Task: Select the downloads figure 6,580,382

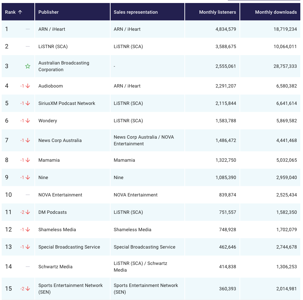Action: (287, 86)
